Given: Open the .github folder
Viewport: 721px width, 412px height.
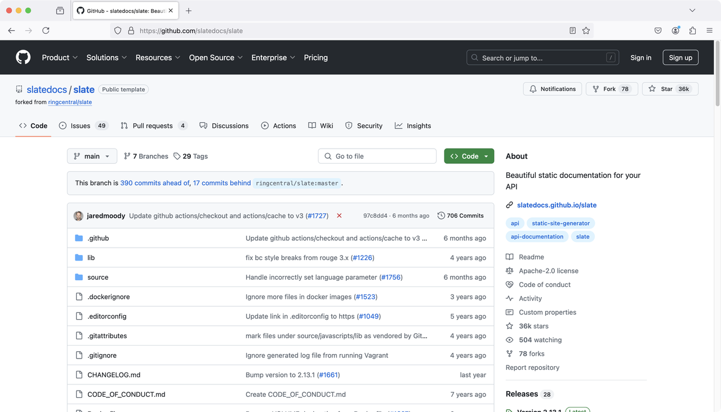Looking at the screenshot, I should pos(98,238).
